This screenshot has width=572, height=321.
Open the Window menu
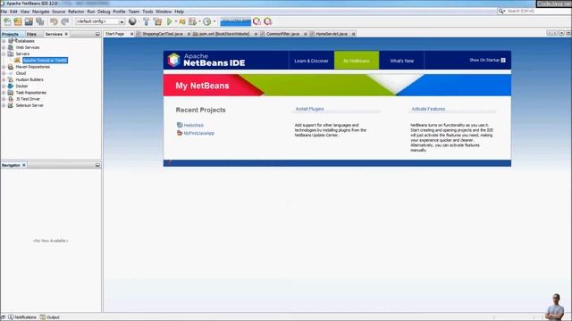click(164, 12)
